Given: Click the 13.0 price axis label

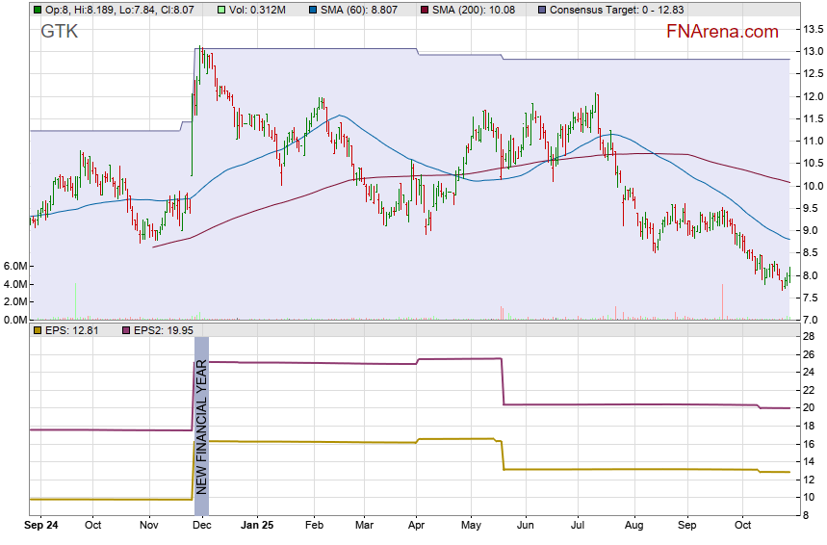Looking at the screenshot, I should click(x=814, y=51).
